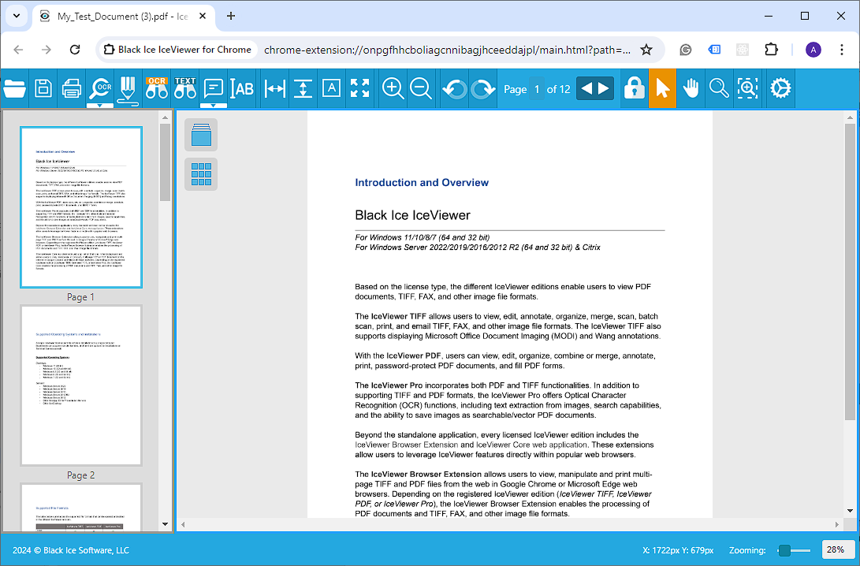Screen dimensions: 860x566
Task: Switch to single page view panel button
Action: (x=201, y=135)
